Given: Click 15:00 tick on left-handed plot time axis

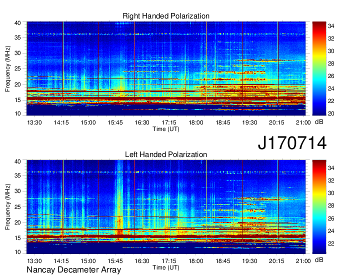Looking at the screenshot, I should point(88,261).
